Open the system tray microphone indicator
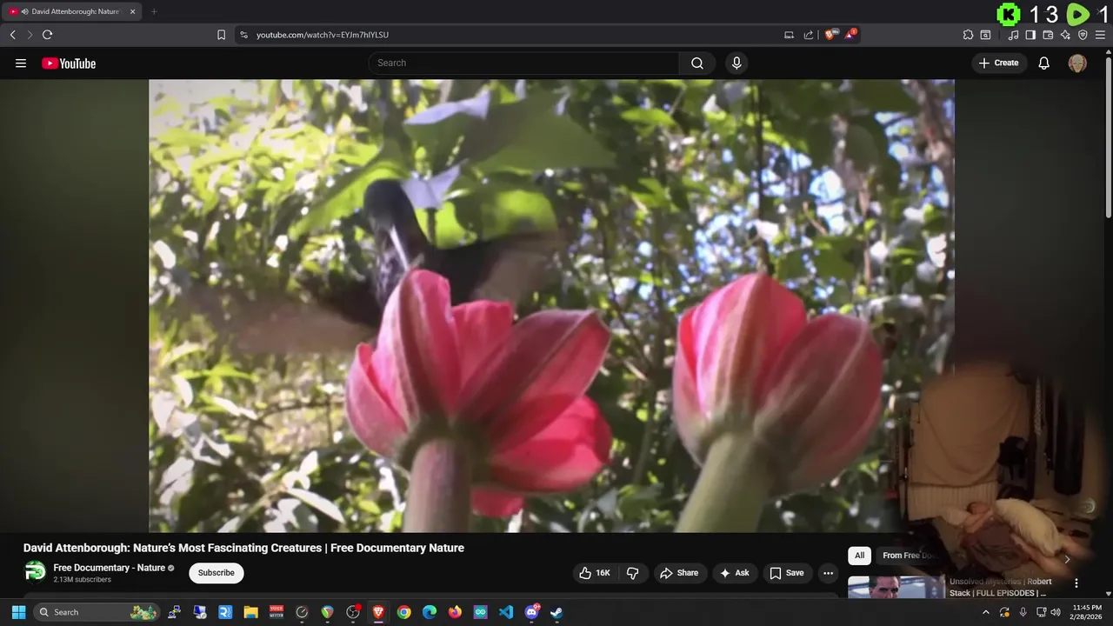The width and height of the screenshot is (1113, 626). click(1023, 612)
